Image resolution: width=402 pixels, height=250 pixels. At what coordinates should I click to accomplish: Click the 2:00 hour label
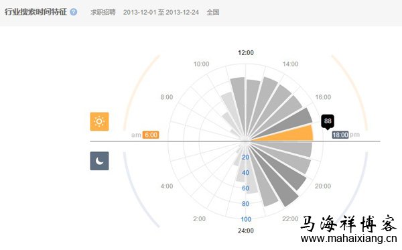click(199, 218)
